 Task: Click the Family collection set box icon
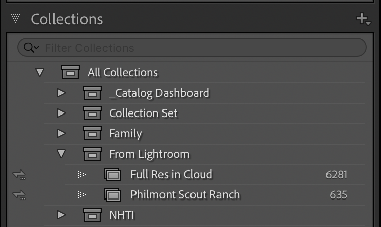(92, 133)
